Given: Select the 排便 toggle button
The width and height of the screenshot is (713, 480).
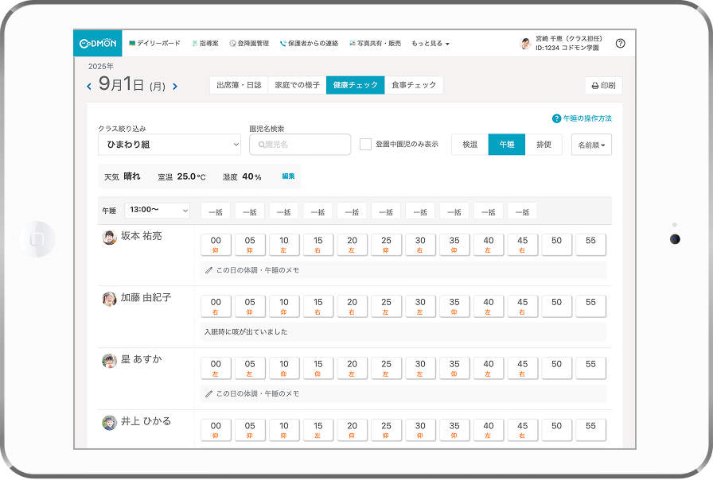Looking at the screenshot, I should click(544, 145).
